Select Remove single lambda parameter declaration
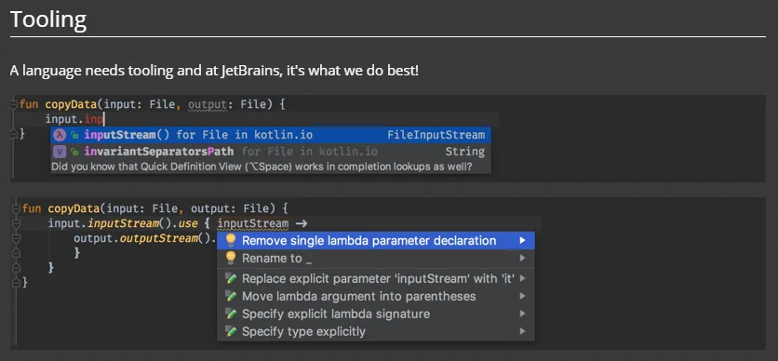Image resolution: width=778 pixels, height=361 pixels. click(x=376, y=240)
